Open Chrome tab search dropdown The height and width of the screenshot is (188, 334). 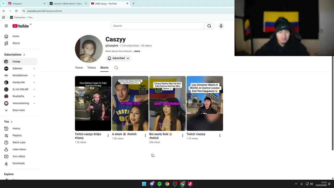pyautogui.click(x=3, y=4)
